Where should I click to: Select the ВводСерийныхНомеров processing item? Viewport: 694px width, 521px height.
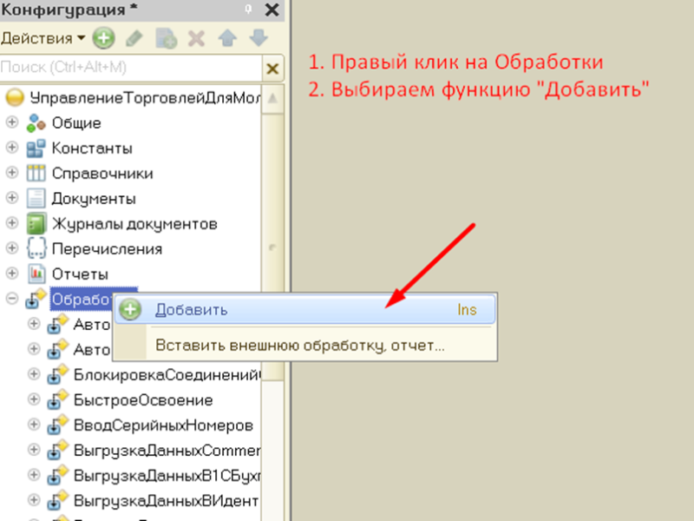pyautogui.click(x=163, y=425)
